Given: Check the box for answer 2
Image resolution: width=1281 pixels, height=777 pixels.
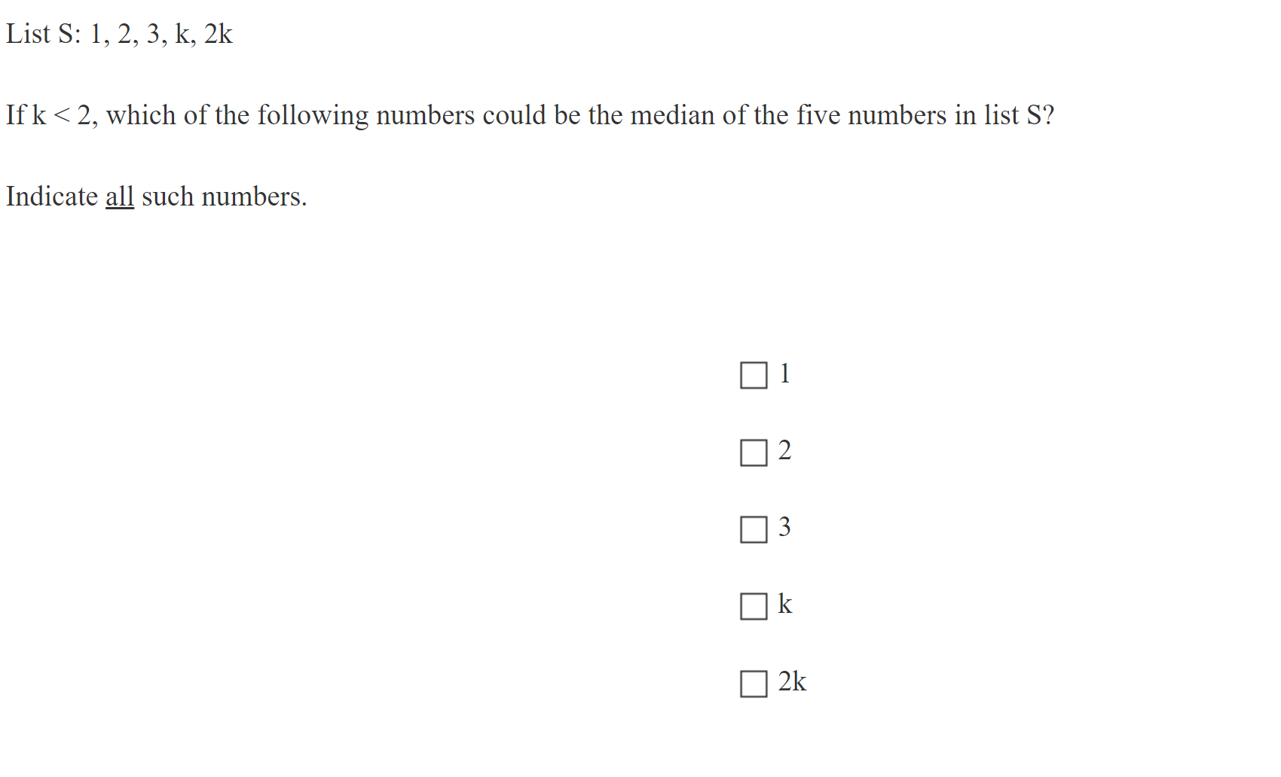Looking at the screenshot, I should coord(754,452).
